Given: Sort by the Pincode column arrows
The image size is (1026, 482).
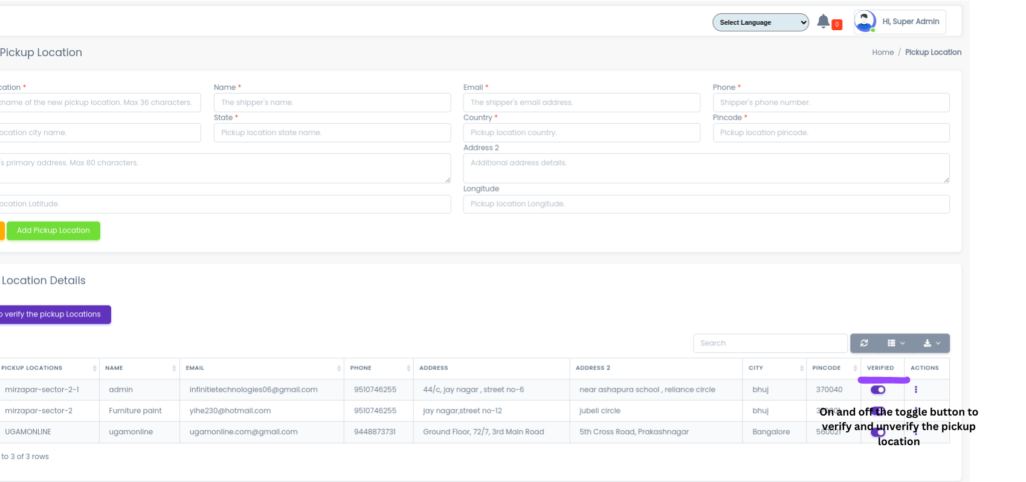Looking at the screenshot, I should [x=855, y=368].
